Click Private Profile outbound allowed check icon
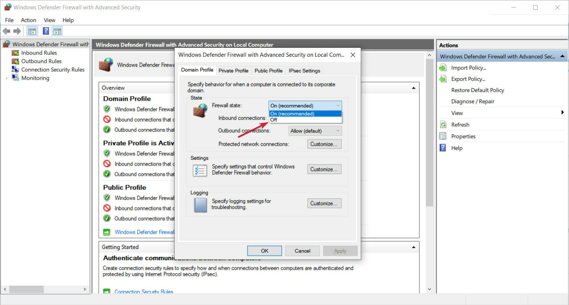The height and width of the screenshot is (305, 569). tap(107, 174)
